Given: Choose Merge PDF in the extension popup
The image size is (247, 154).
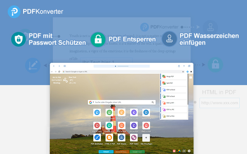Looking at the screenshot, I should 174,76.
